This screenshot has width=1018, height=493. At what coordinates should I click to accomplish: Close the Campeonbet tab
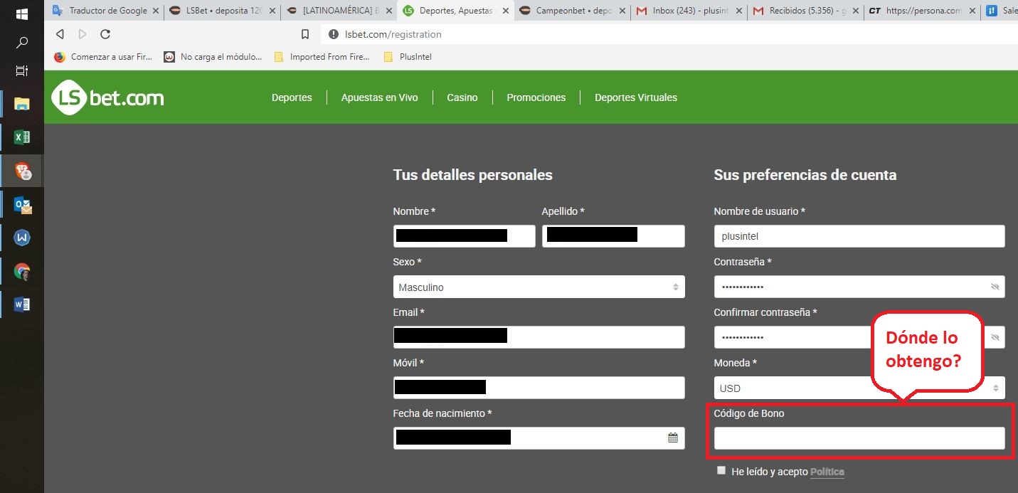[622, 11]
